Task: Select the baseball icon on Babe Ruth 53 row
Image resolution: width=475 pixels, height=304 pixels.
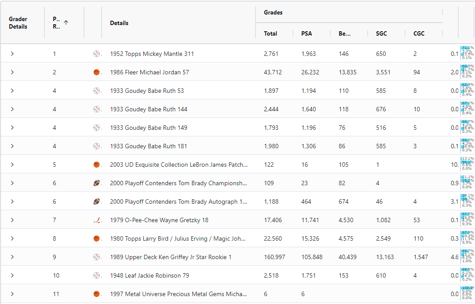Action: coord(96,91)
